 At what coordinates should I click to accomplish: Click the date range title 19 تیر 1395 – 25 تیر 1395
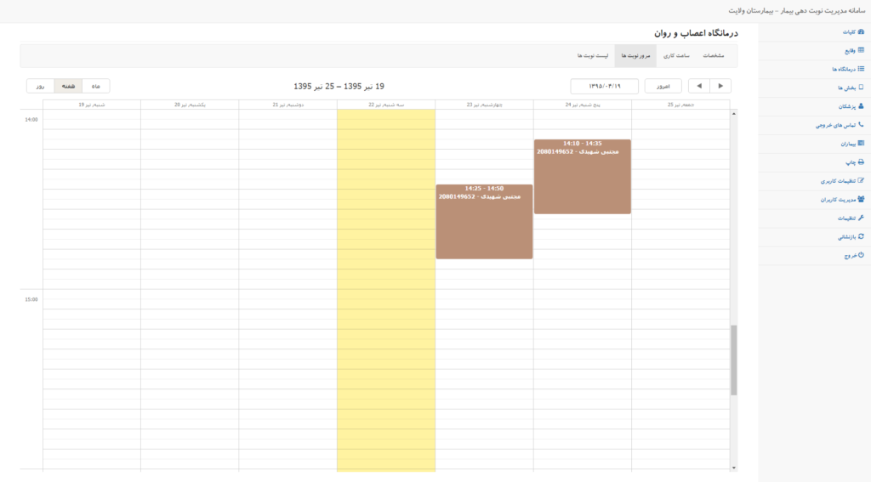[x=339, y=86]
